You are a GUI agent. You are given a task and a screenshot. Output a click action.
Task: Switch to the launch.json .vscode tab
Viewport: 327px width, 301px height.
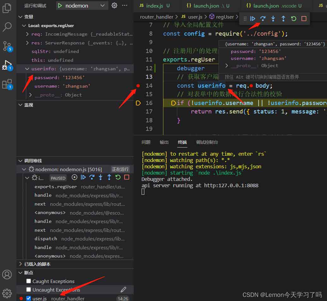coord(274,6)
